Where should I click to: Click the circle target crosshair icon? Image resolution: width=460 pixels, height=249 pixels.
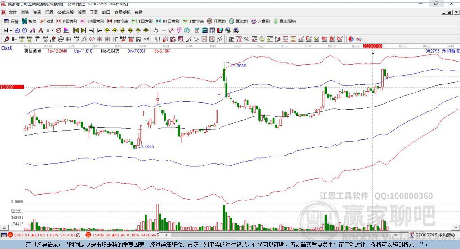point(92,39)
